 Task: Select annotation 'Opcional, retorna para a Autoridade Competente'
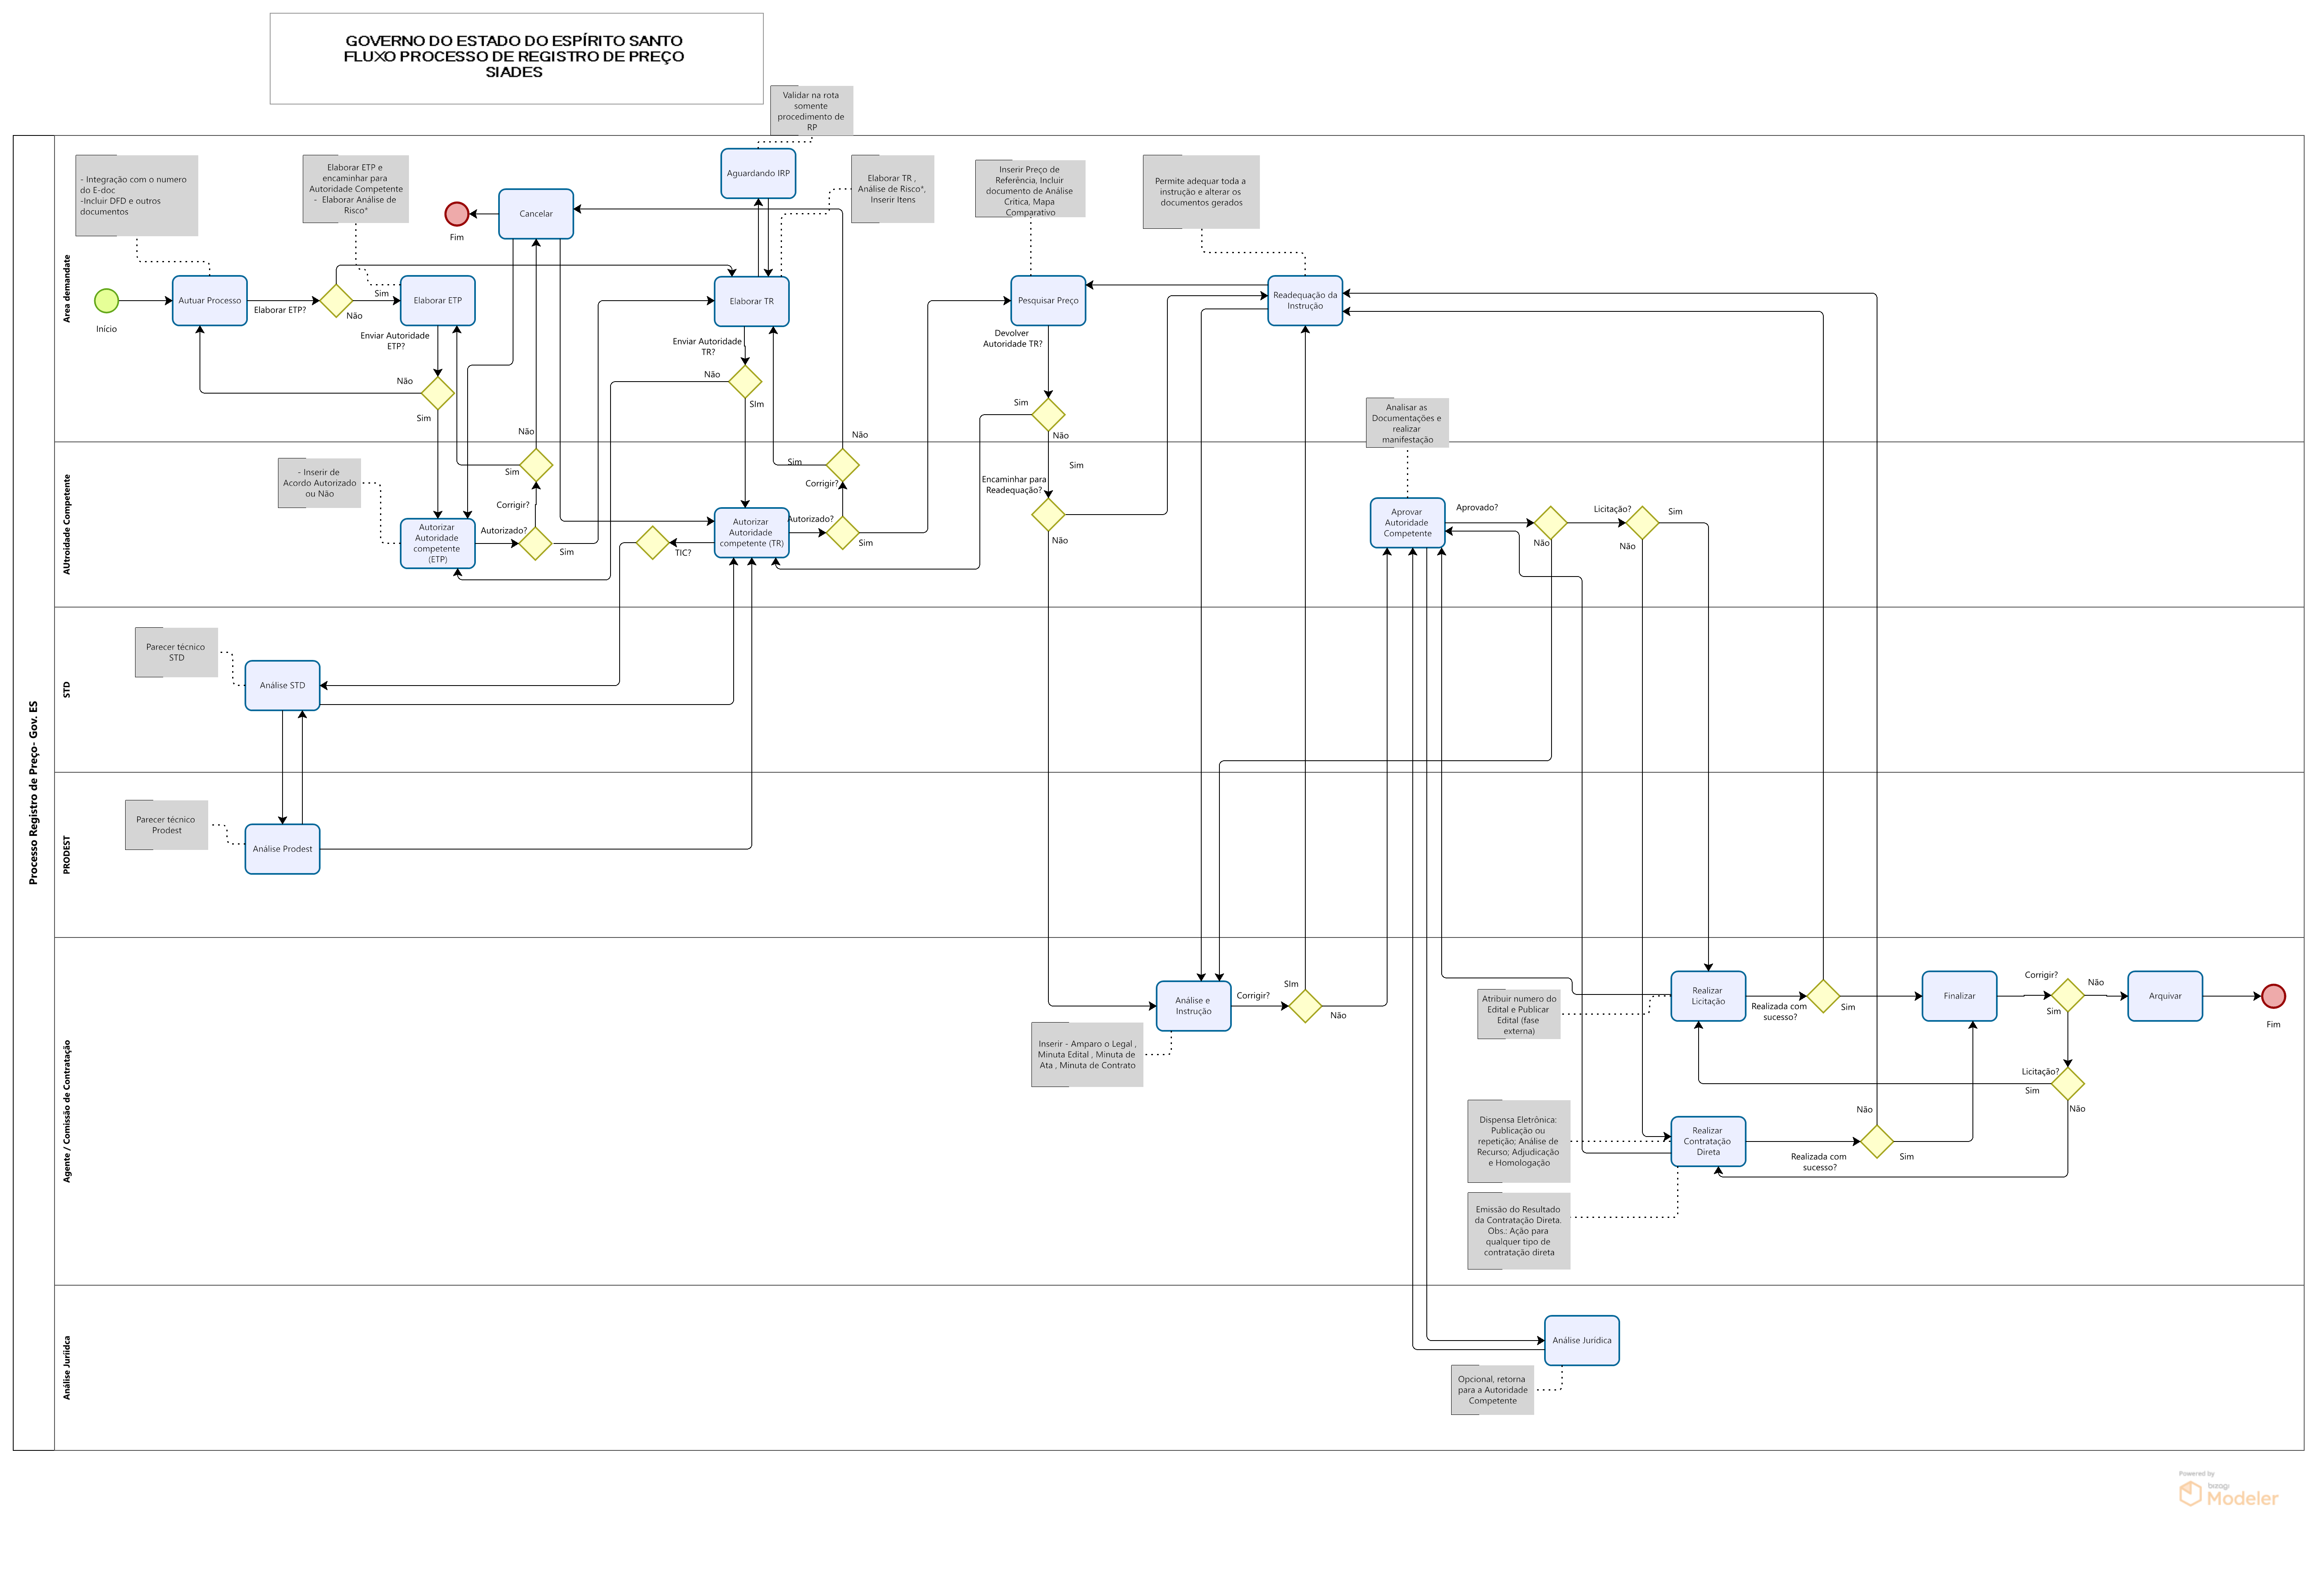[1492, 1390]
